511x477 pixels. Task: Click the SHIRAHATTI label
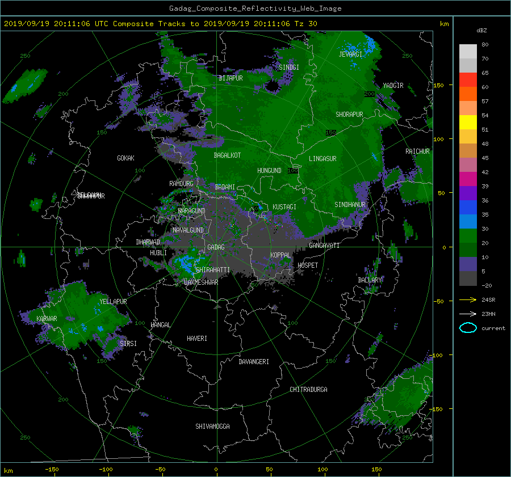point(212,270)
